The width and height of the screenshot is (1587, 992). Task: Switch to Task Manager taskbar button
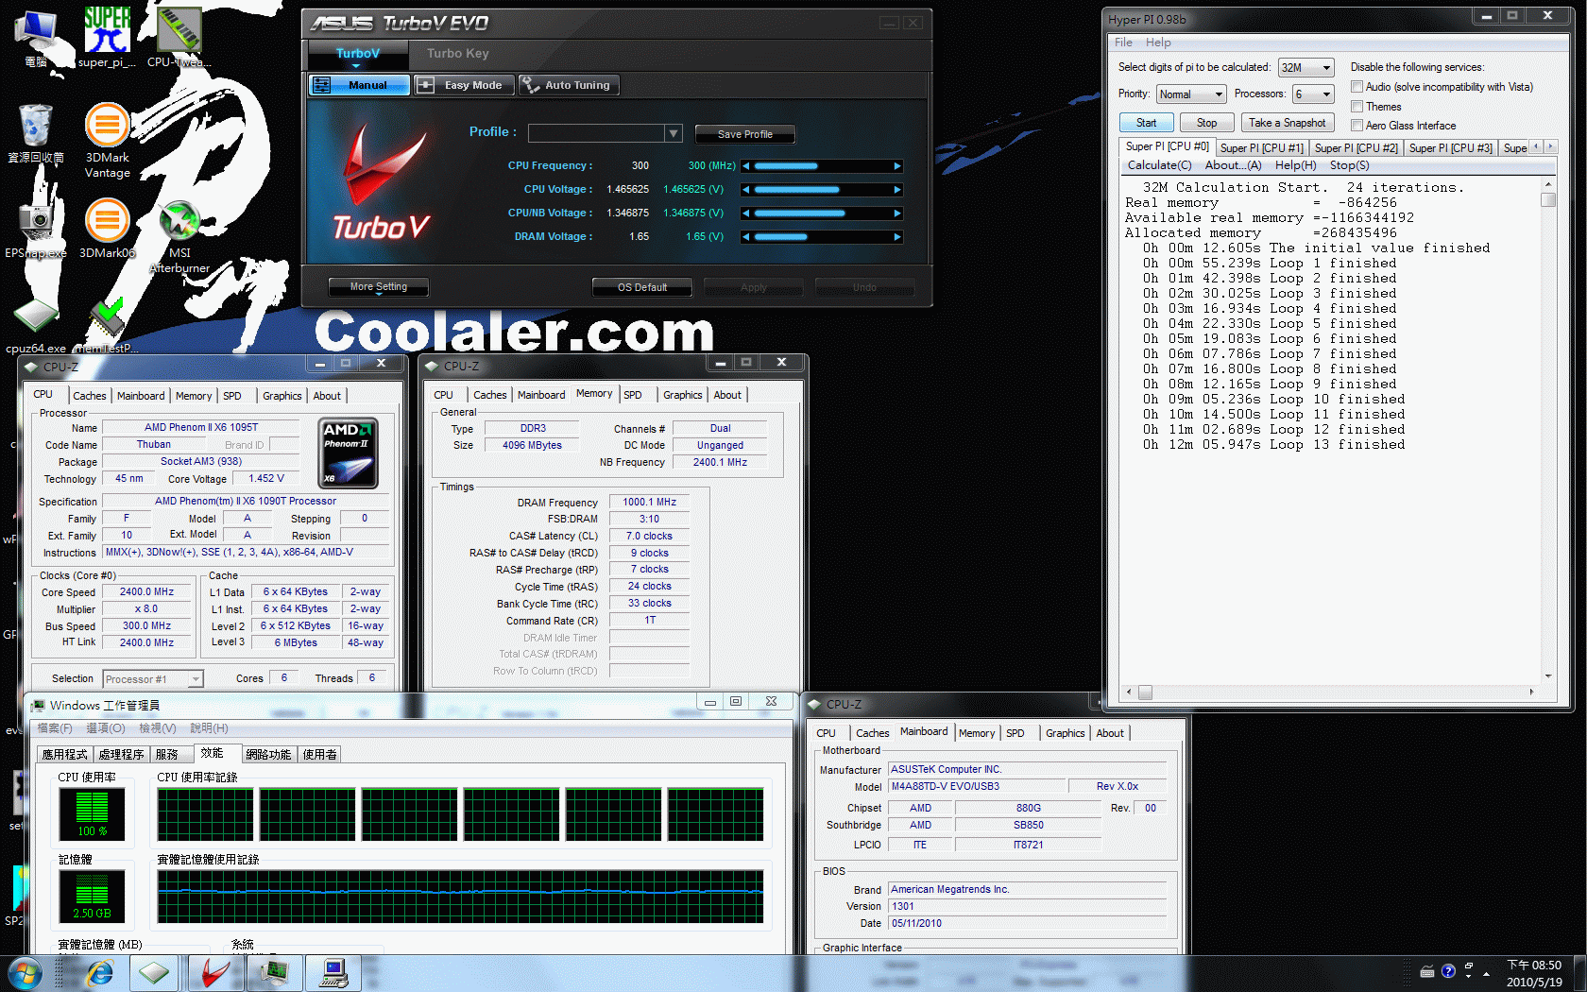pos(275,973)
